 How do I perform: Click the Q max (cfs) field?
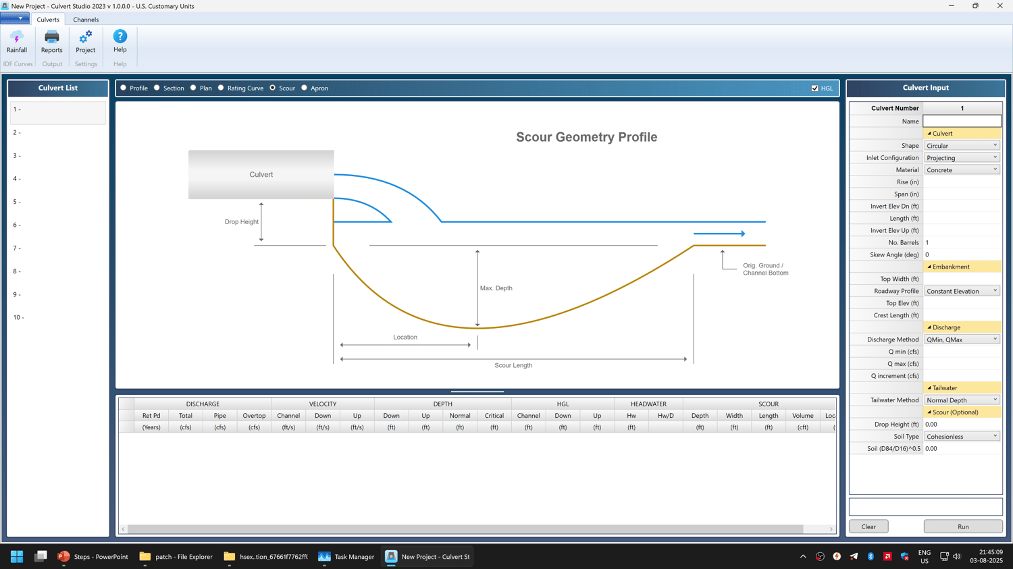[x=962, y=364]
